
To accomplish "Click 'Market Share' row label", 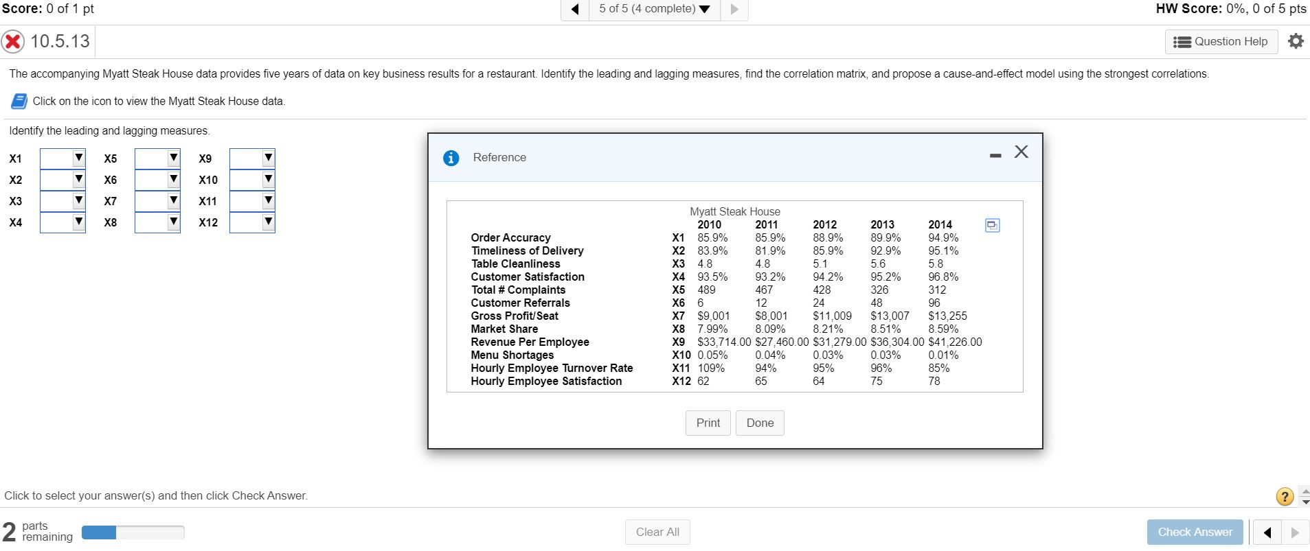I will [504, 329].
